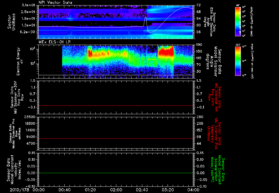The image size is (279, 193).
Task: Select the red MU Scanner Pos Telemetry title
Action: pyautogui.click(x=214, y=134)
